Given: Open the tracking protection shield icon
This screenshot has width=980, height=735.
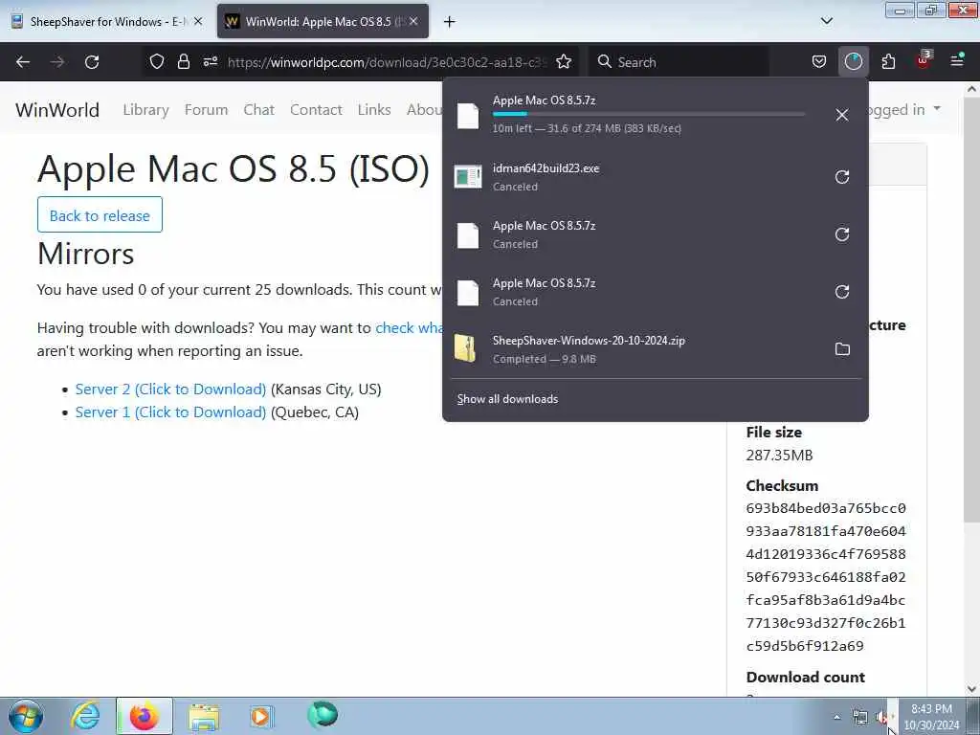Looking at the screenshot, I should [157, 61].
